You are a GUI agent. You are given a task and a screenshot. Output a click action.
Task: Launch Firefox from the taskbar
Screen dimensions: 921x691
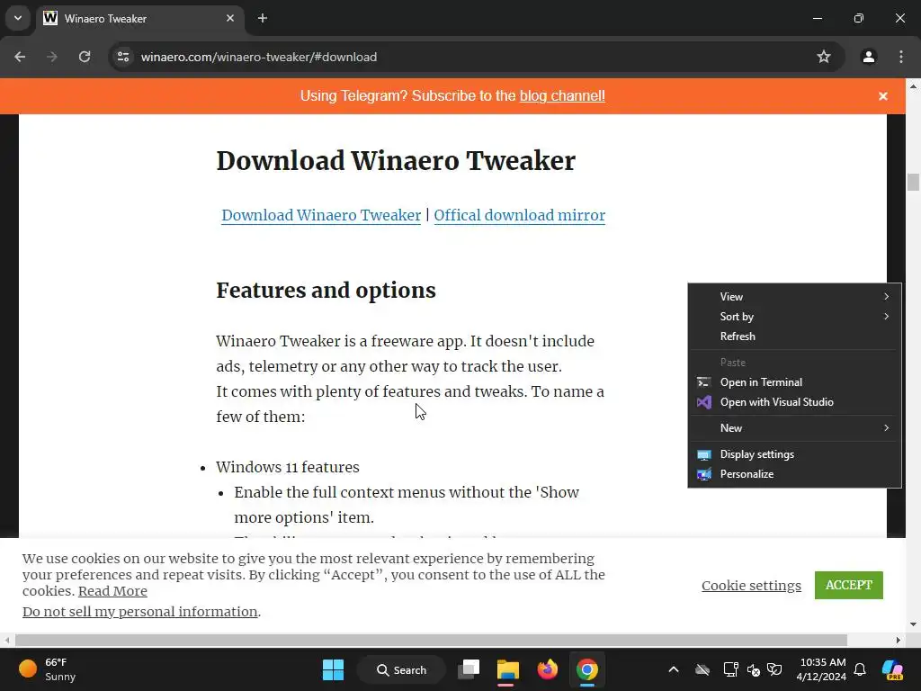pyautogui.click(x=548, y=669)
